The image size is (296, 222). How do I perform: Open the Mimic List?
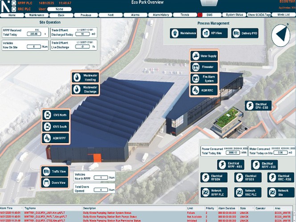coord(283,15)
